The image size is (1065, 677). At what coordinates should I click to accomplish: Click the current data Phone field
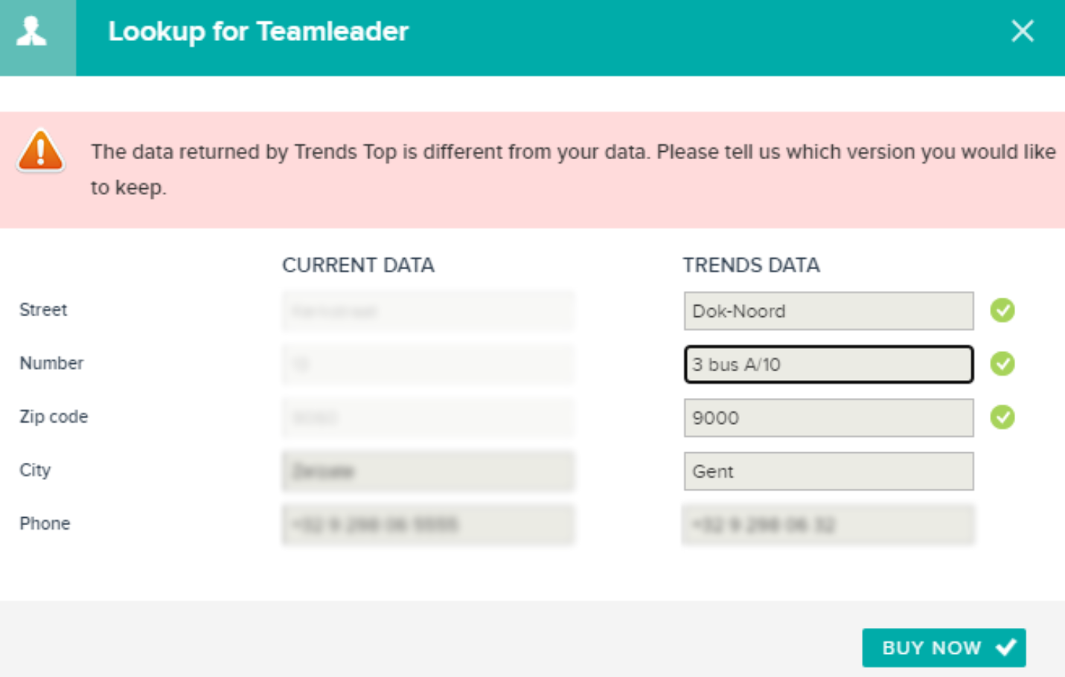tap(428, 525)
